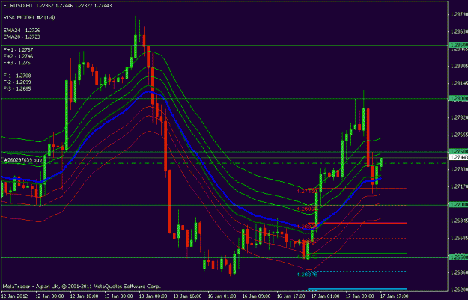Select the F+1 - 1.2737 level text
This screenshot has height=300, width=468.
click(18, 50)
